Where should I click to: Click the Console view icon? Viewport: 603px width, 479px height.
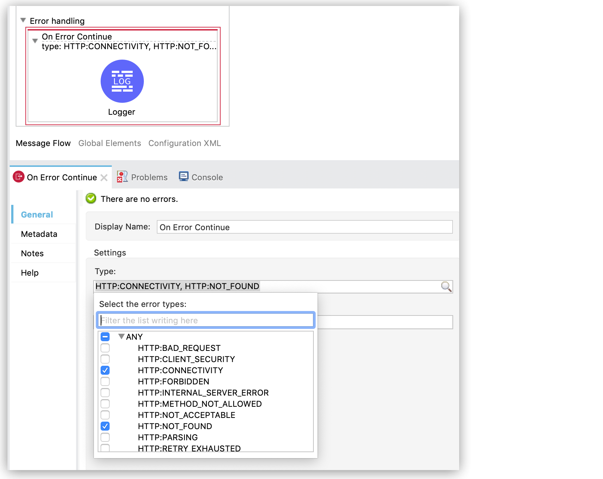[x=184, y=177]
